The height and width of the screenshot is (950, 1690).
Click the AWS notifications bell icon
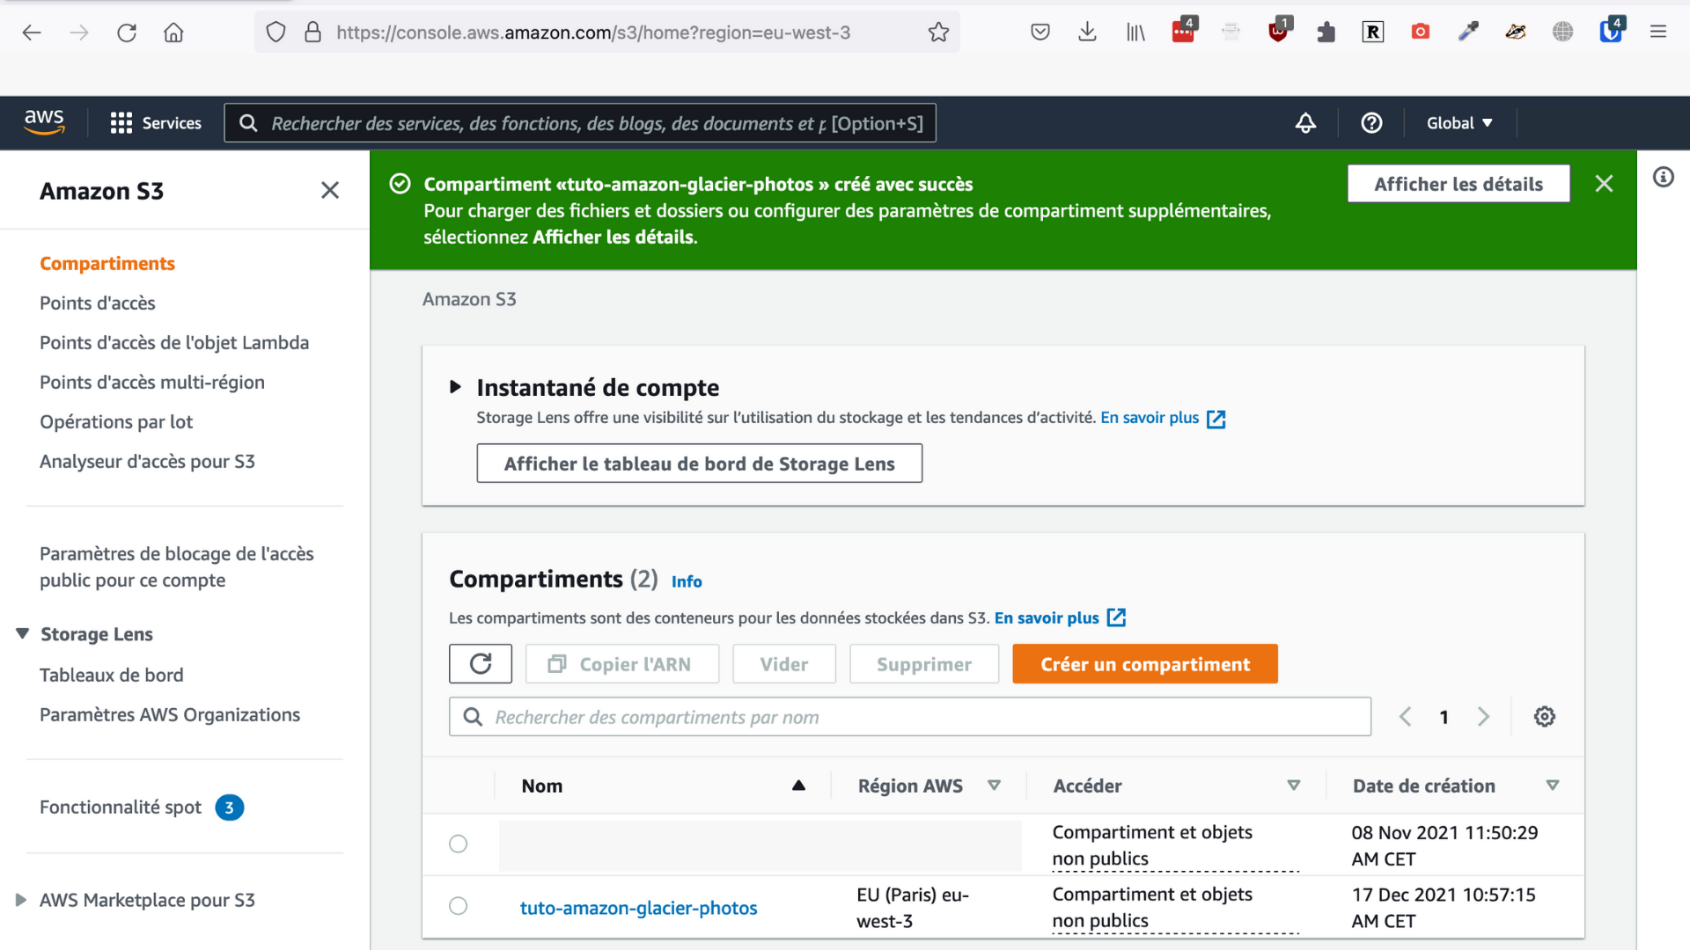point(1305,123)
